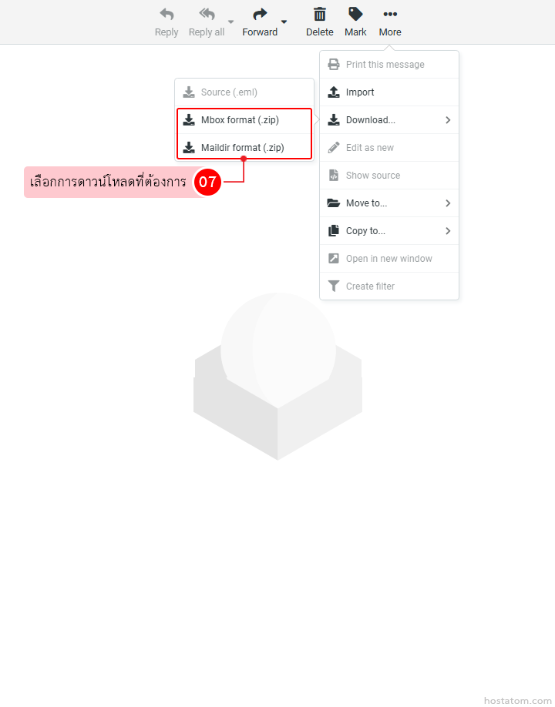Click the Delete trash icon
The width and height of the screenshot is (555, 707).
point(319,15)
